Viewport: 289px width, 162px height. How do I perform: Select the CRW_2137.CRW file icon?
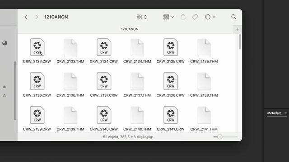coord(104,81)
